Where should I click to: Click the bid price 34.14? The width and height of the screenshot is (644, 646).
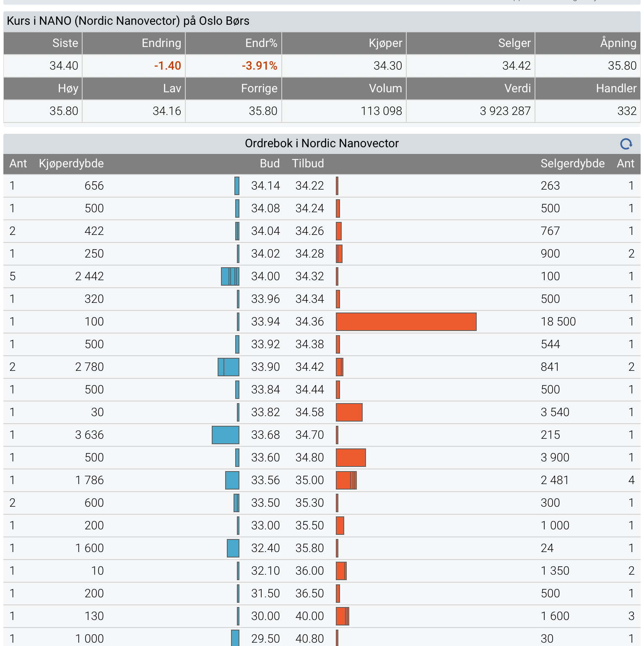click(x=265, y=186)
